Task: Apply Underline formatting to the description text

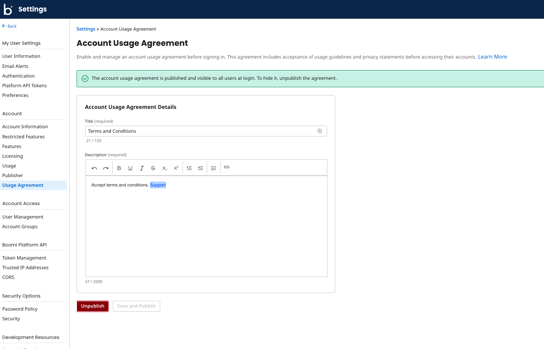Action: [x=130, y=168]
